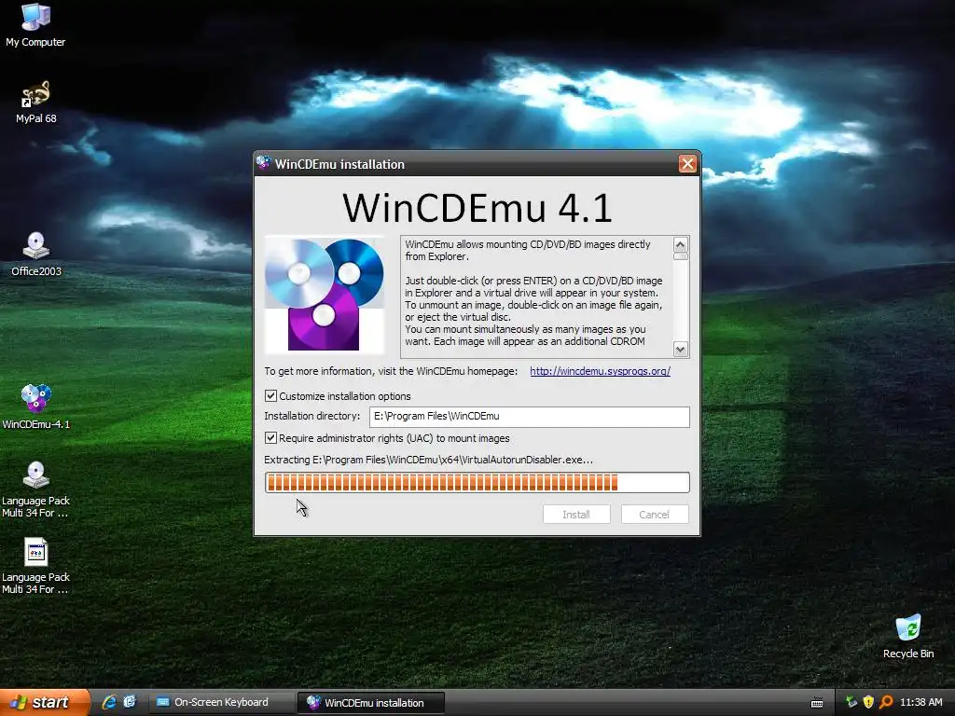This screenshot has height=716, width=955.
Task: Select the Language Pack disc image icon
Action: pos(36,489)
